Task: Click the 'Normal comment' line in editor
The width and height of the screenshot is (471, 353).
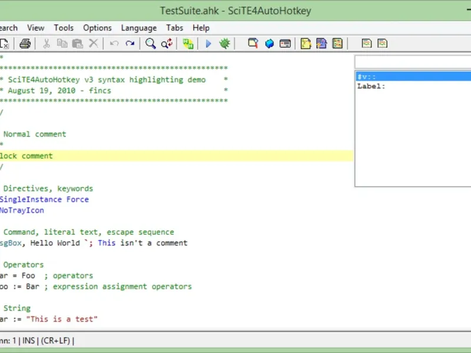Action: click(35, 134)
